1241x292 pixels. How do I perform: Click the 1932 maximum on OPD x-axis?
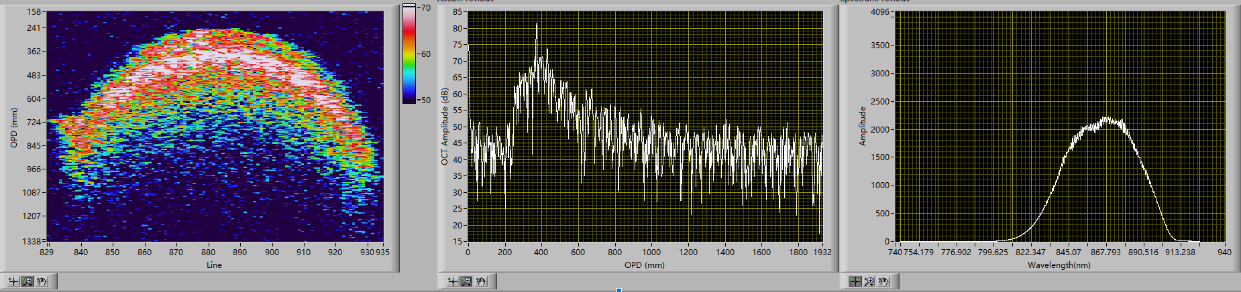[822, 252]
